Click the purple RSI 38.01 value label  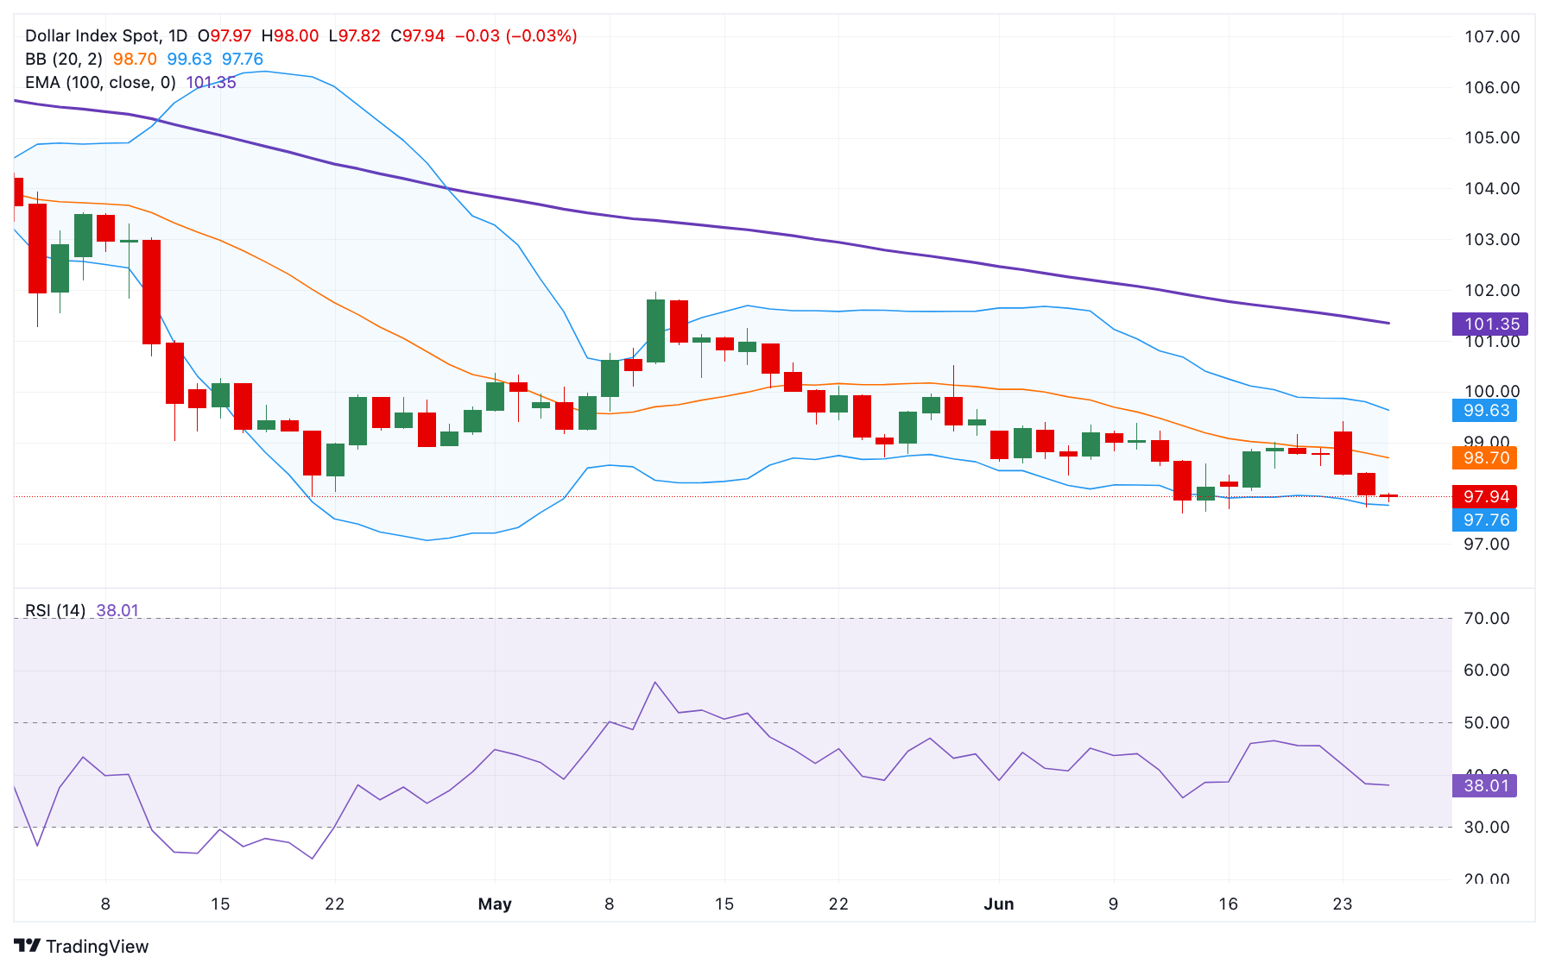pyautogui.click(x=1485, y=785)
